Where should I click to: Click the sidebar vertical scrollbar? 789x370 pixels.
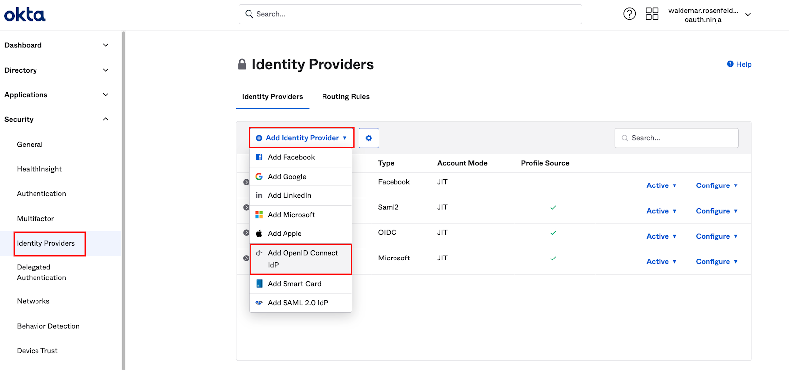(124, 200)
